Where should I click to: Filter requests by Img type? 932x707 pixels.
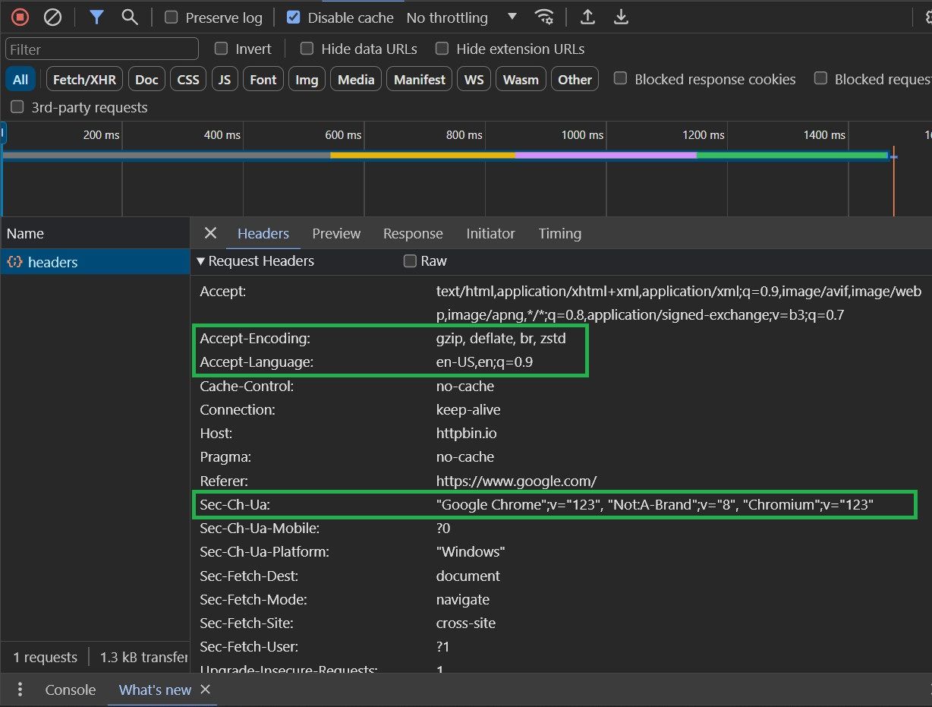pos(307,79)
